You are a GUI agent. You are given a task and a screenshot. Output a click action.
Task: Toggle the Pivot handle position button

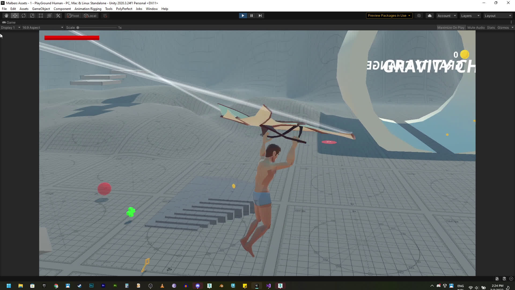coord(73,16)
